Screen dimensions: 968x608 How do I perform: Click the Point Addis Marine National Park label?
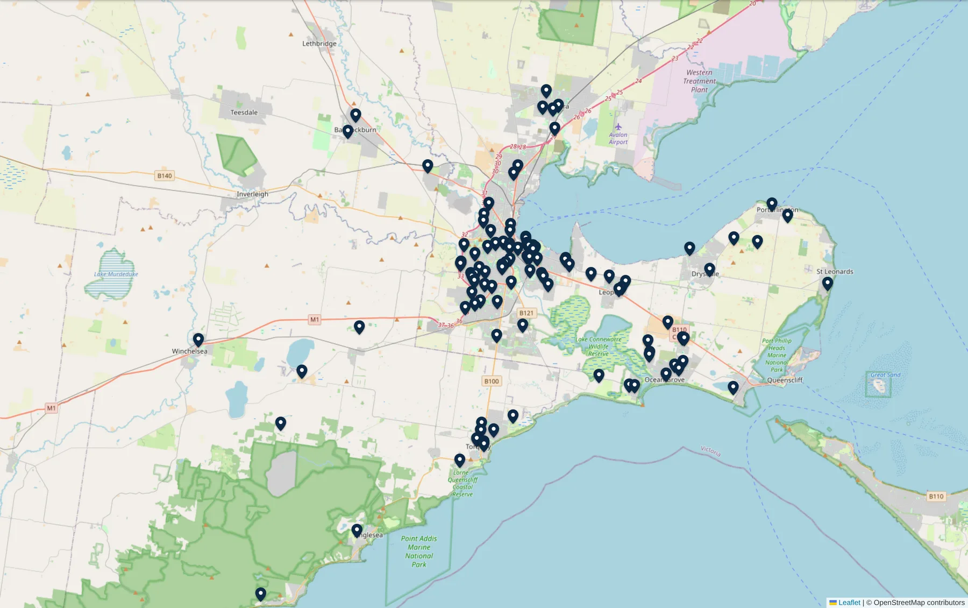point(419,552)
